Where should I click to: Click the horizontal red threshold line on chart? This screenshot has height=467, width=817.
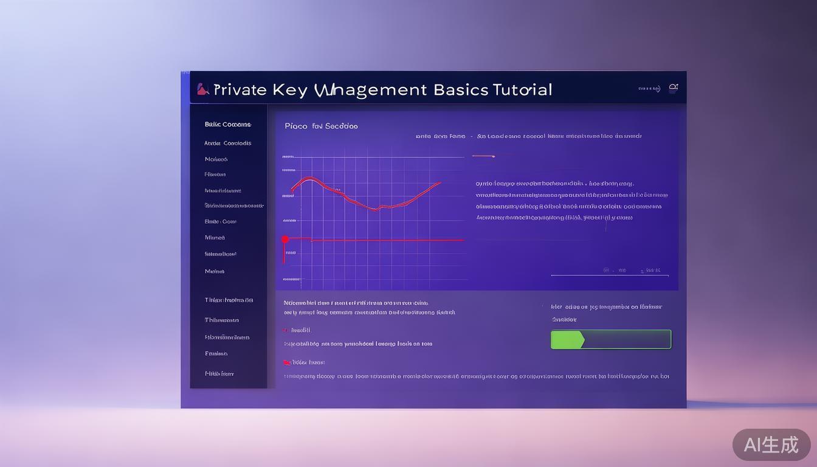pyautogui.click(x=389, y=240)
